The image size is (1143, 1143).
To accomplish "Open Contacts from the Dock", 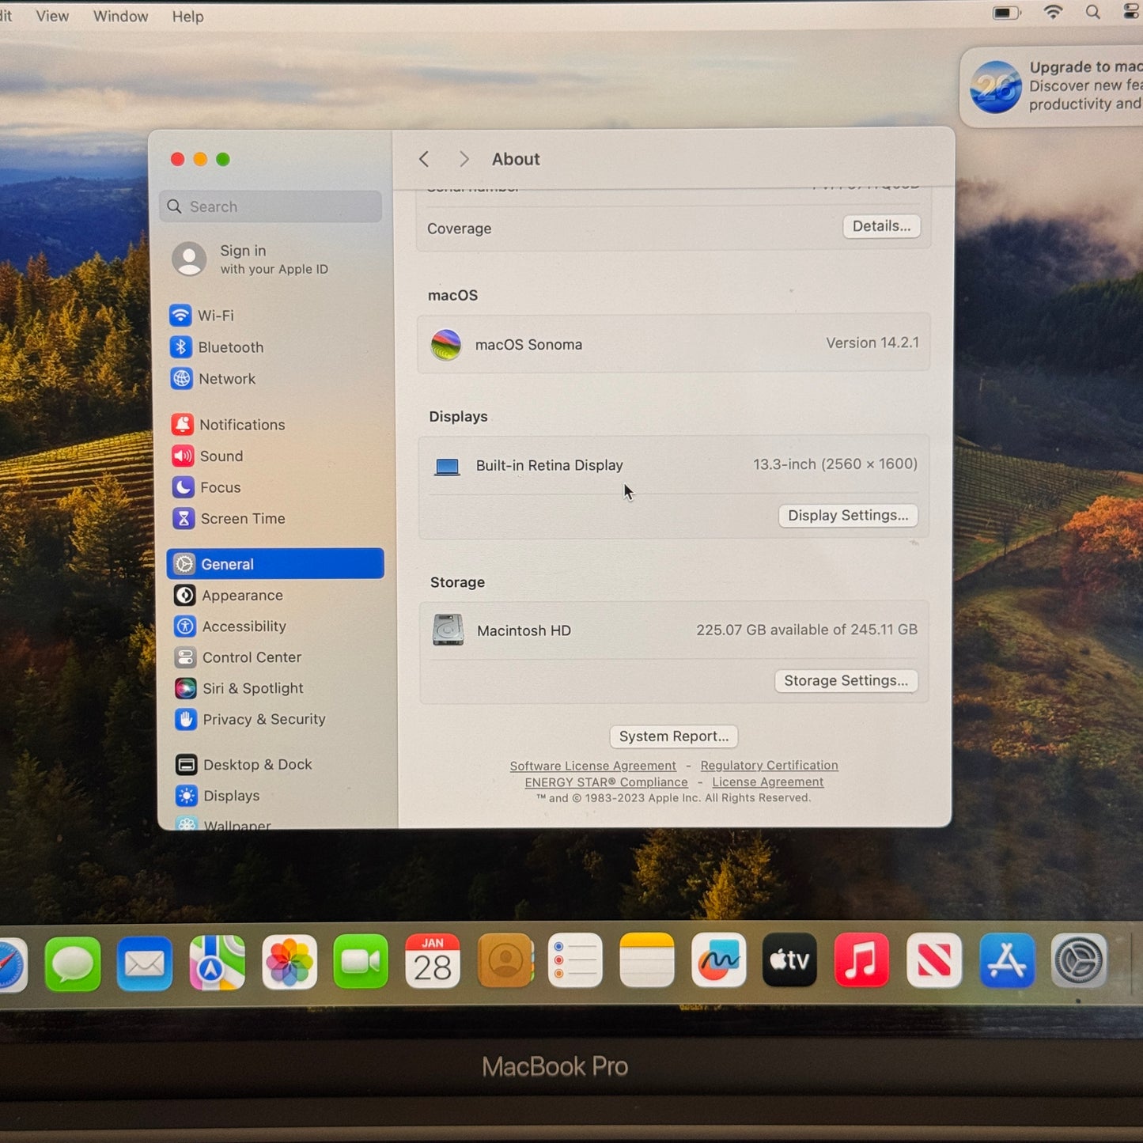I will [505, 961].
